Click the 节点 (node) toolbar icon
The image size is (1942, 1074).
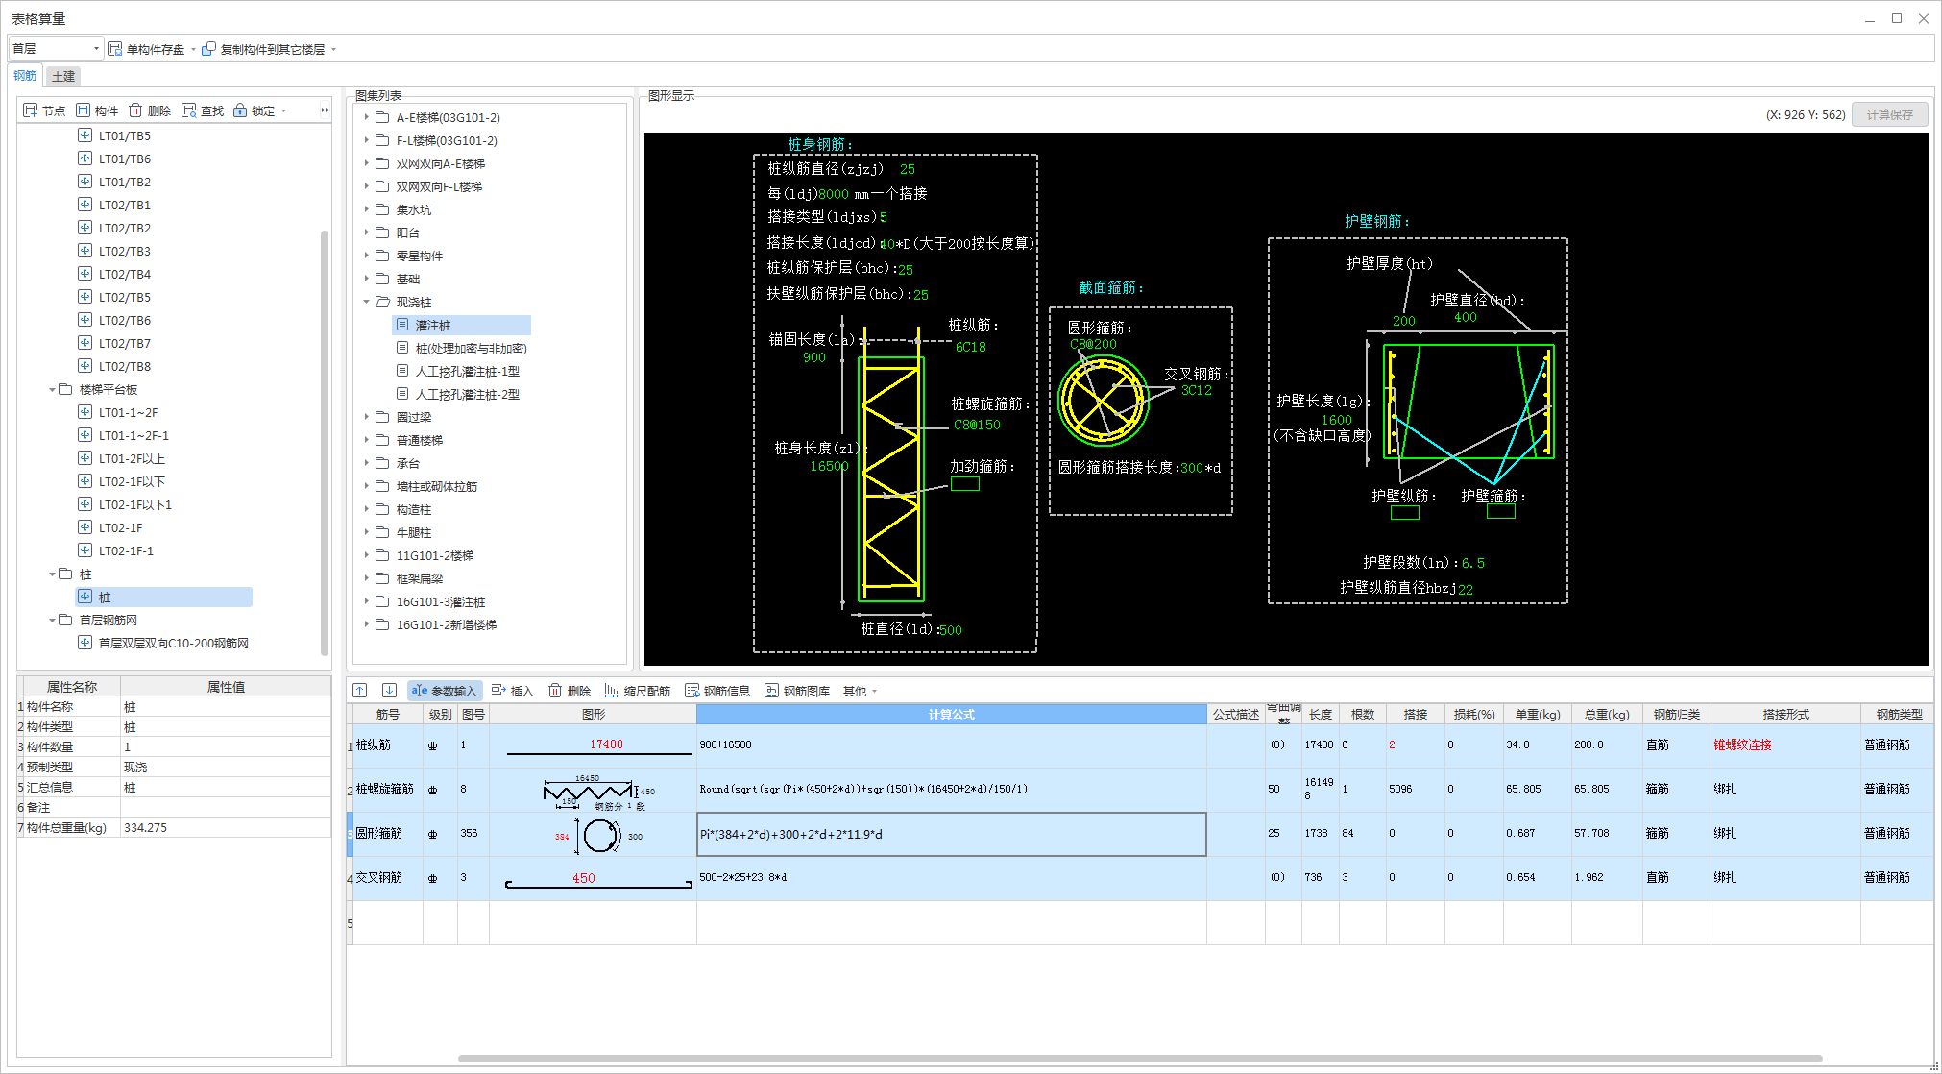pyautogui.click(x=31, y=110)
